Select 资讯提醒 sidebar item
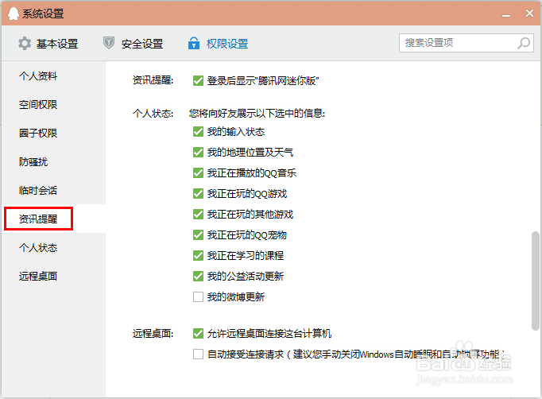This screenshot has height=399, width=542. (38, 219)
